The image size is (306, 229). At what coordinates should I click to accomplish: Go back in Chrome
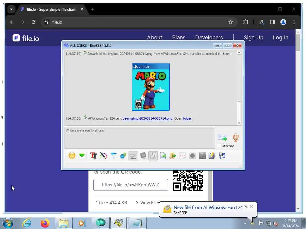tap(12, 22)
